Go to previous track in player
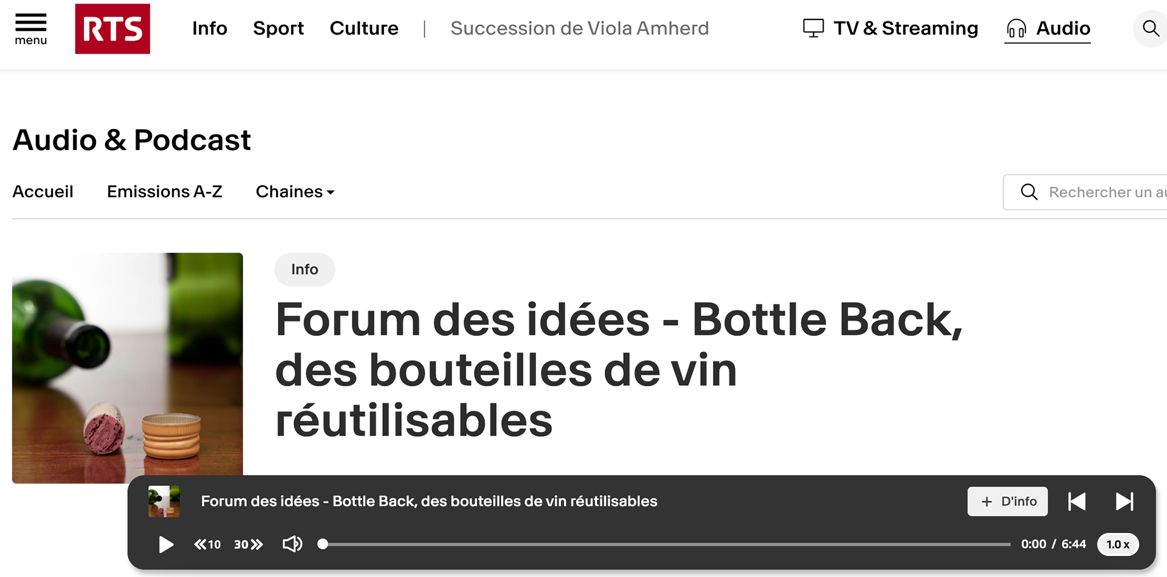The height and width of the screenshot is (577, 1167). pyautogui.click(x=1077, y=501)
